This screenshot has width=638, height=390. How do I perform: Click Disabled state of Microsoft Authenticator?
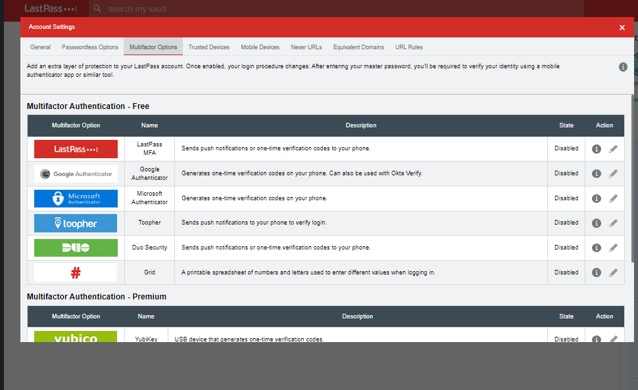[x=566, y=198]
